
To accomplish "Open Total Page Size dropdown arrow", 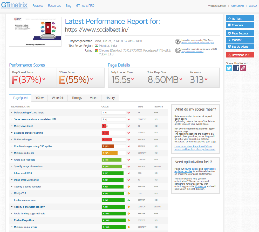I will pyautogui.click(x=181, y=79).
